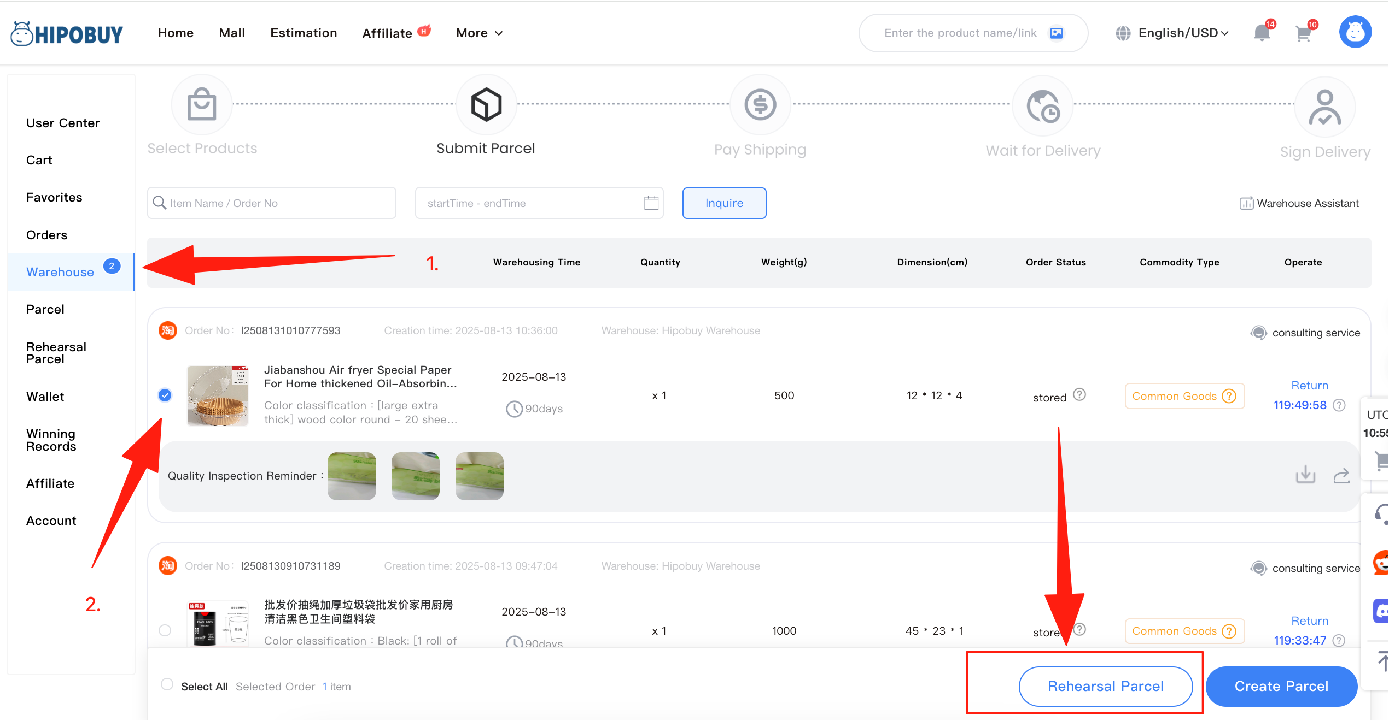The height and width of the screenshot is (721, 1389).
Task: Share the quality inspection photos
Action: pos(1341,476)
